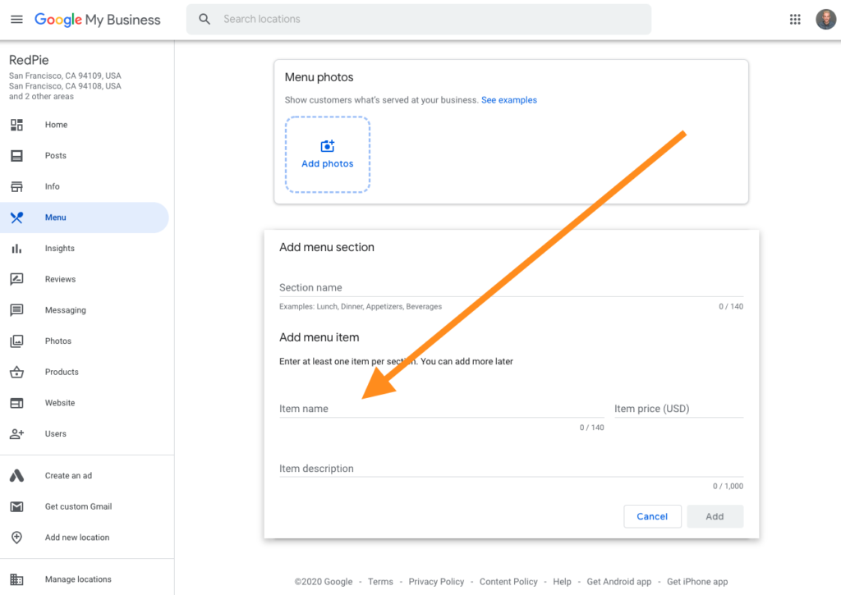Select the Insights bar chart icon

coord(16,249)
